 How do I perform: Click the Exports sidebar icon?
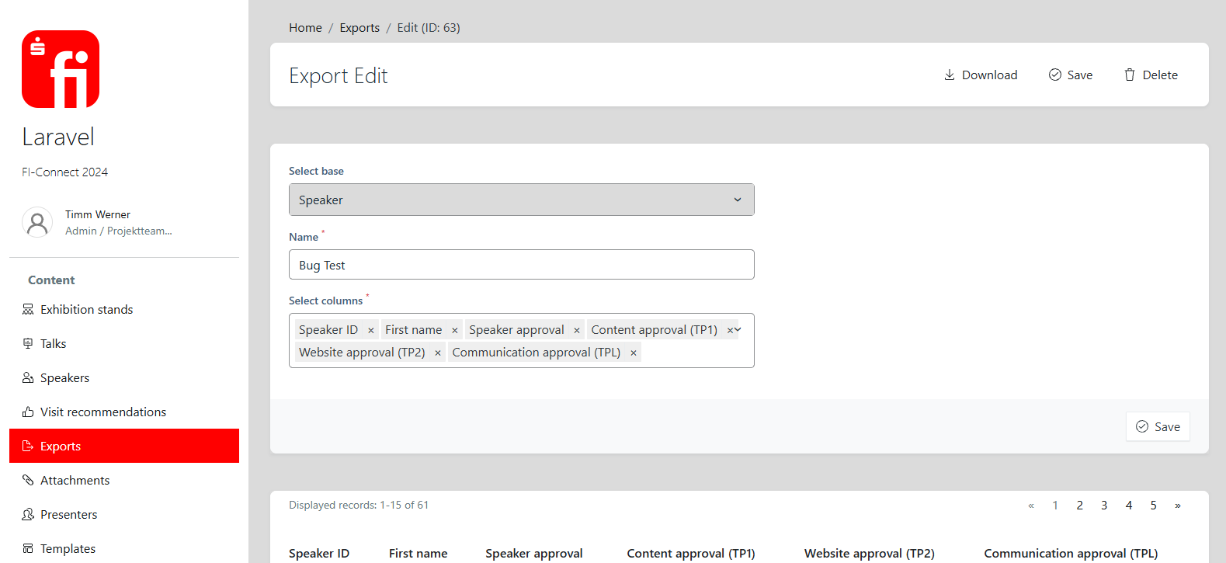click(28, 446)
